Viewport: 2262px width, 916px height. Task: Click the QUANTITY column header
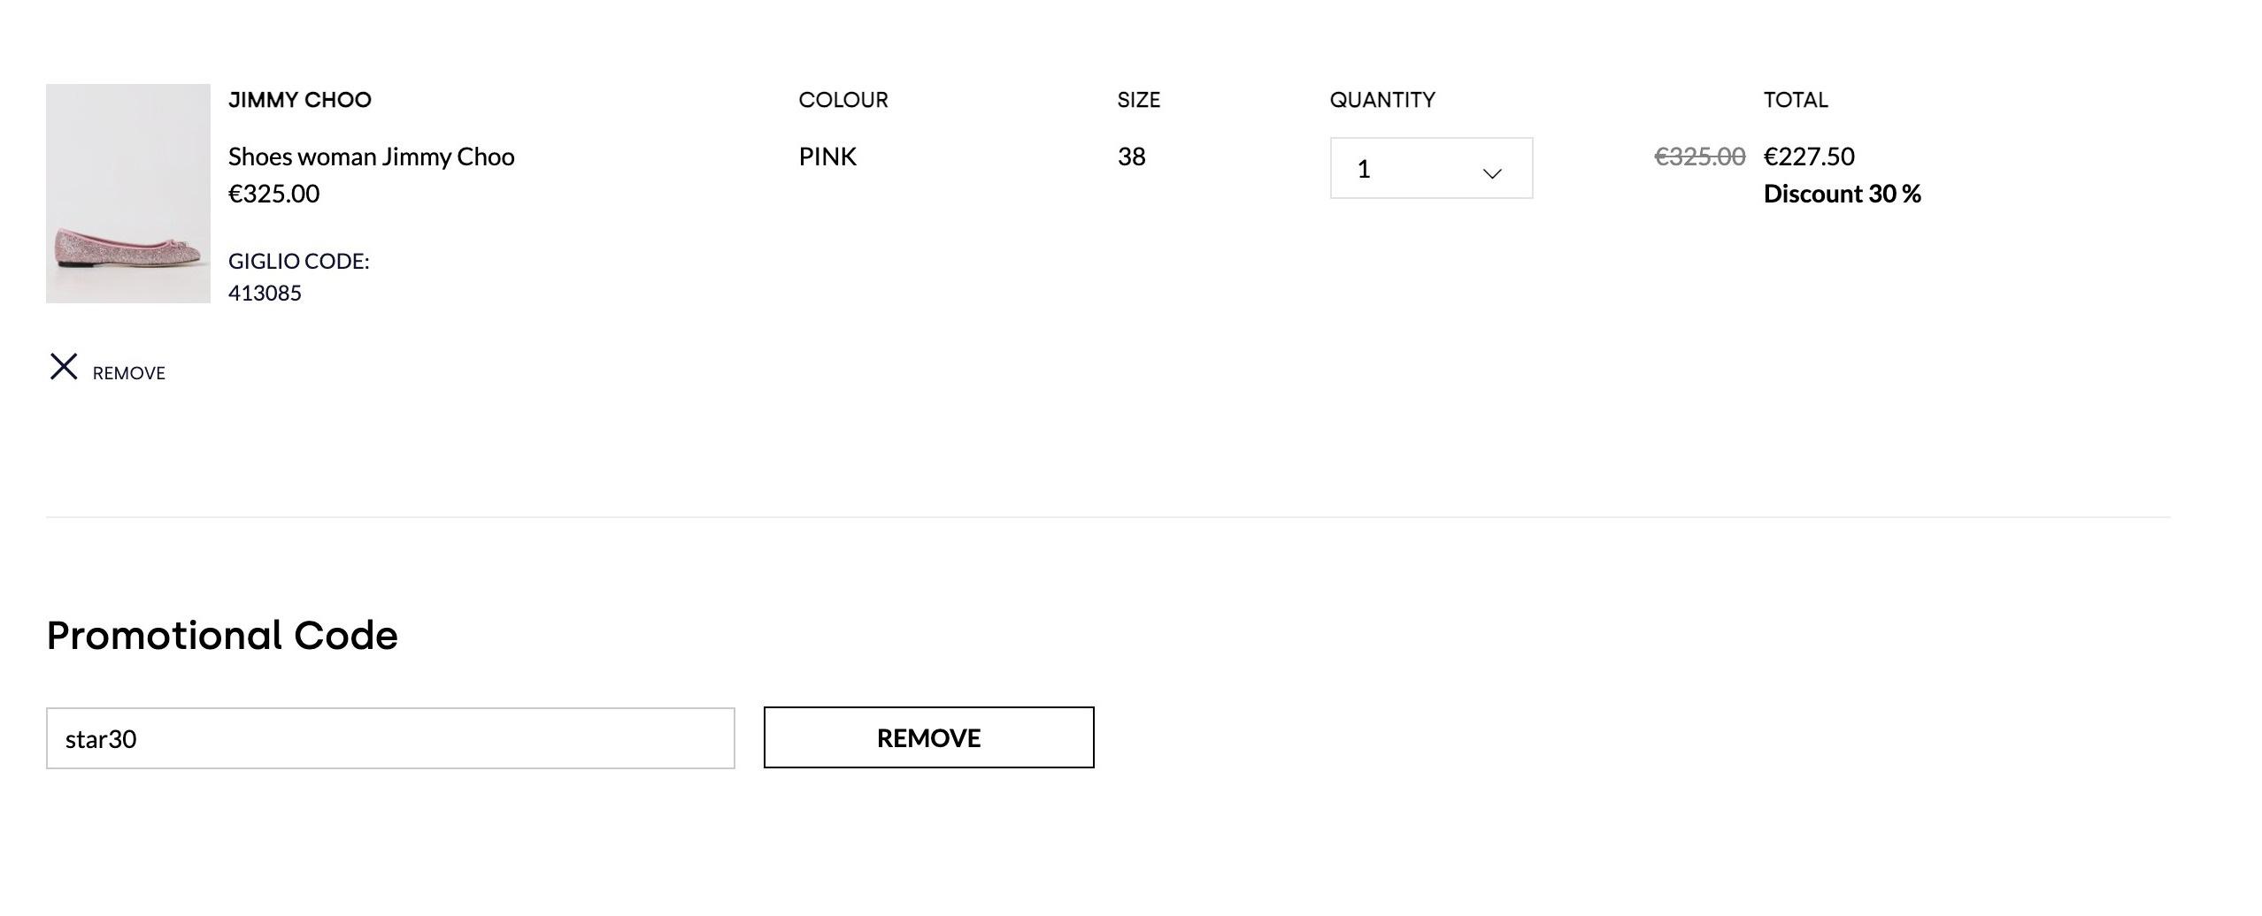[1382, 100]
